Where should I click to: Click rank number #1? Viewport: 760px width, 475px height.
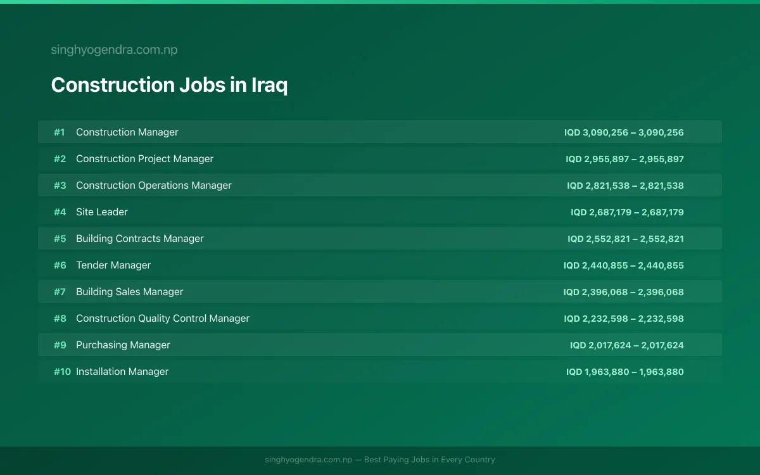(x=59, y=132)
